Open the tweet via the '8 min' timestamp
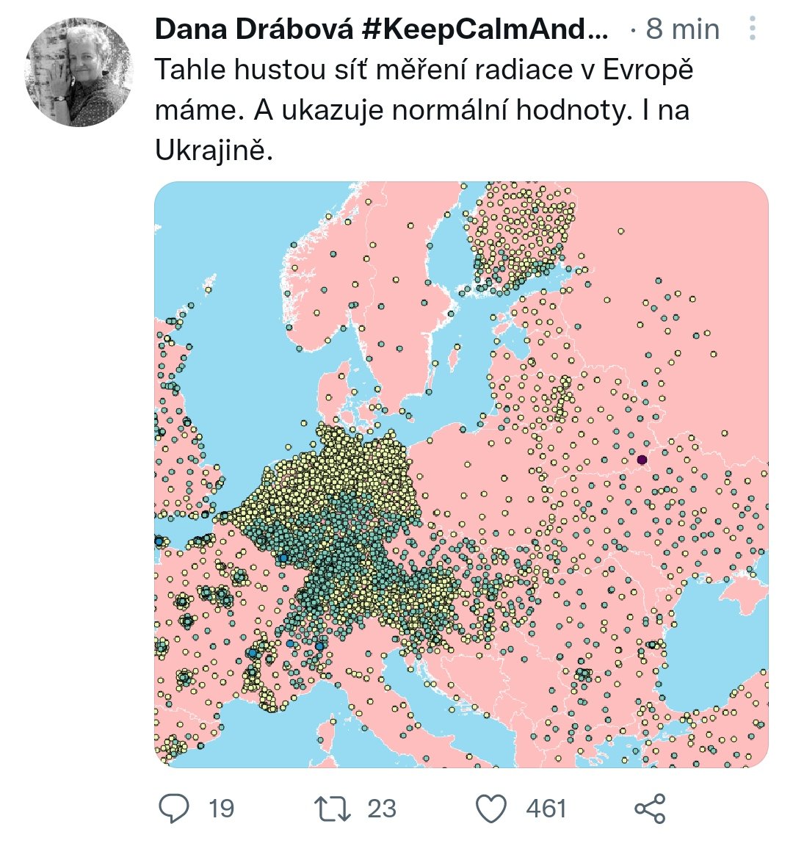The width and height of the screenshot is (793, 846). click(683, 29)
